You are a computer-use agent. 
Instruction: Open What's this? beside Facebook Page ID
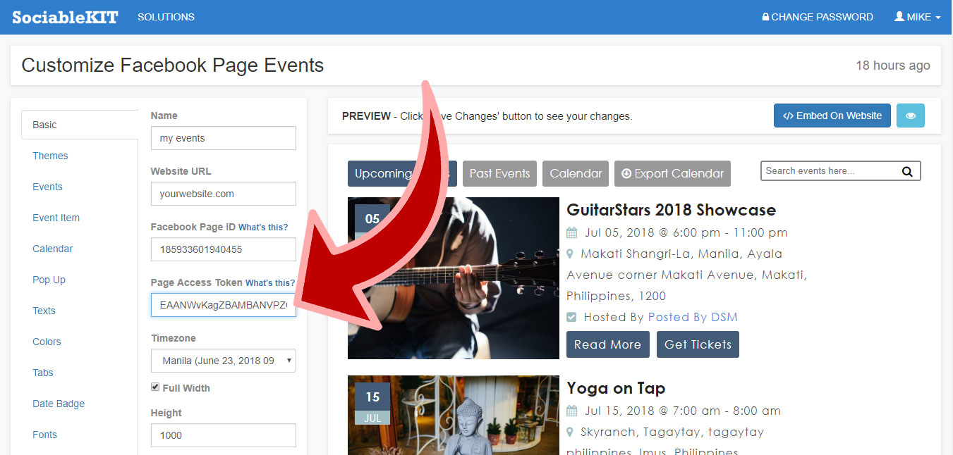point(263,227)
